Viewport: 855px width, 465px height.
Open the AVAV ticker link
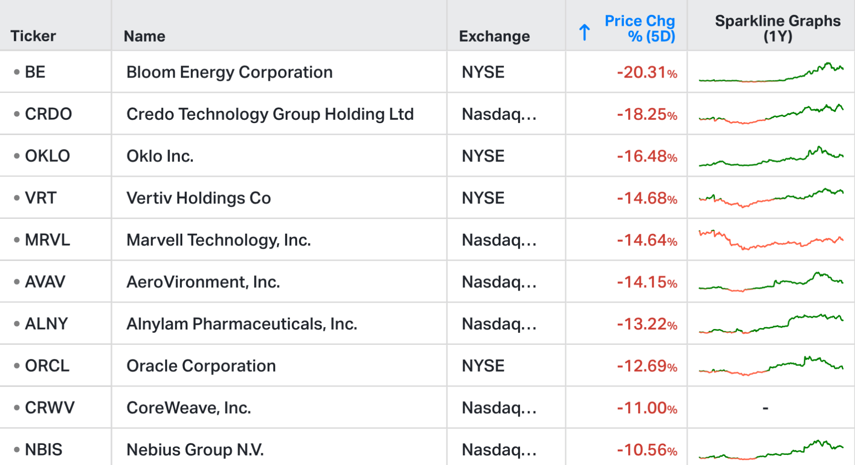[x=45, y=282]
